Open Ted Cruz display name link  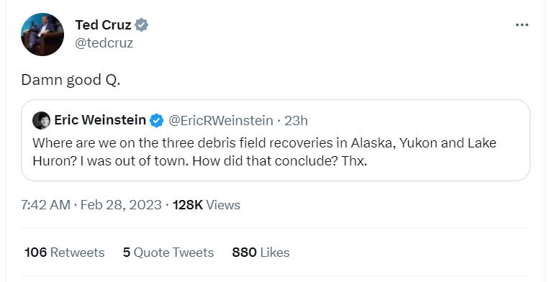pos(103,25)
